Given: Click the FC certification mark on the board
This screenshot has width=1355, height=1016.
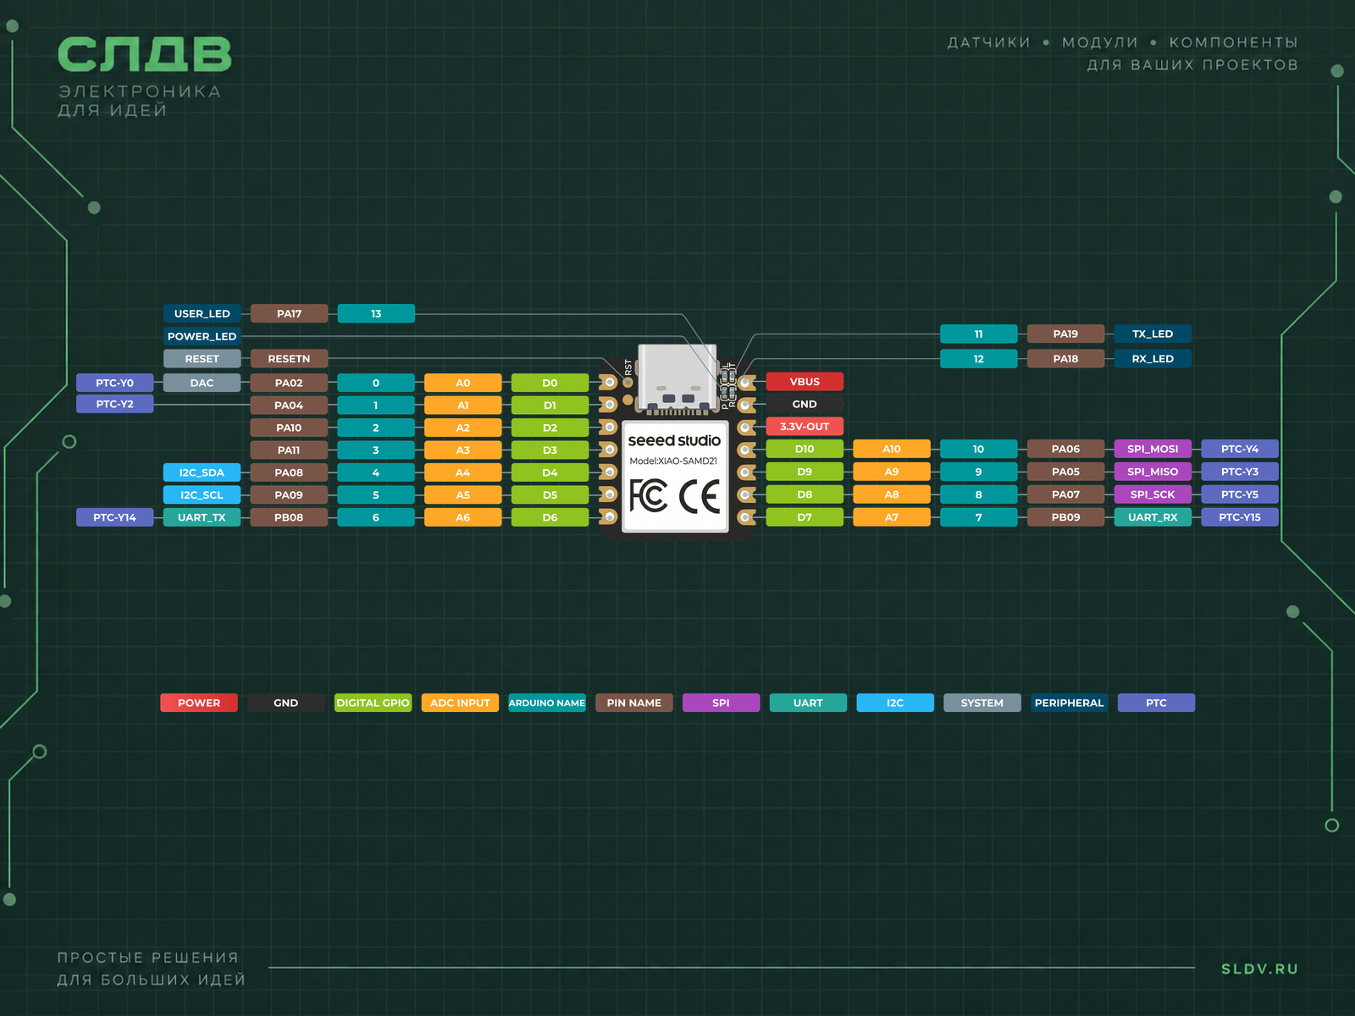Looking at the screenshot, I should point(648,495).
